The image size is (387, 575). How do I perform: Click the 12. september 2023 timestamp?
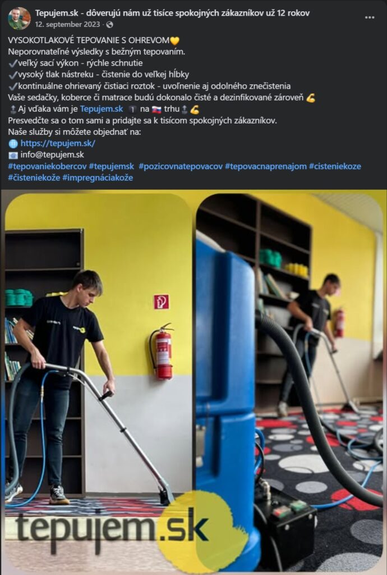point(67,25)
